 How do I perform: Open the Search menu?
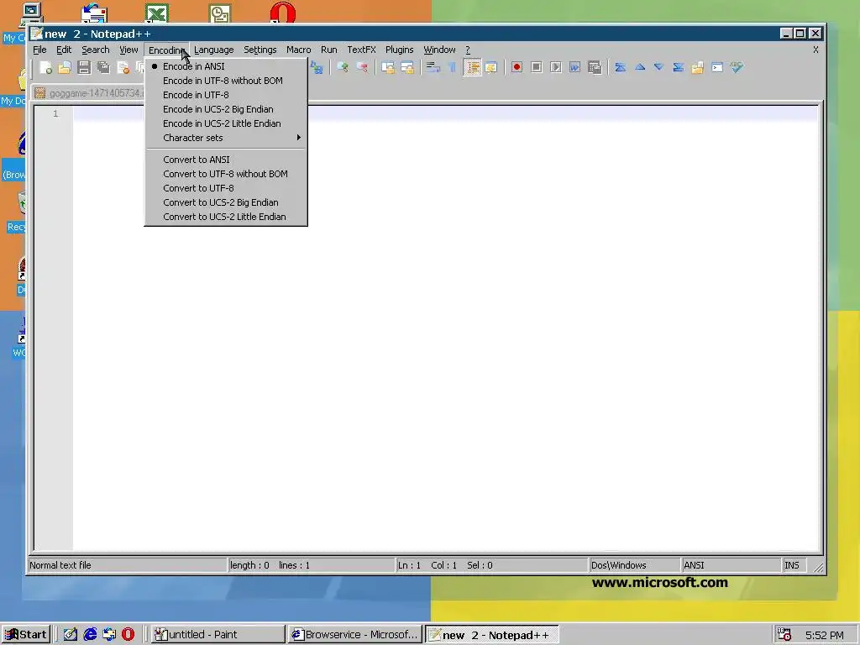click(96, 50)
